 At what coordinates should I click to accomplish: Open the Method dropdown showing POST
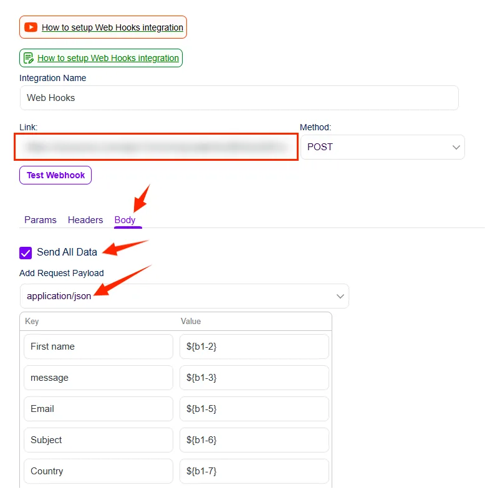pyautogui.click(x=383, y=147)
